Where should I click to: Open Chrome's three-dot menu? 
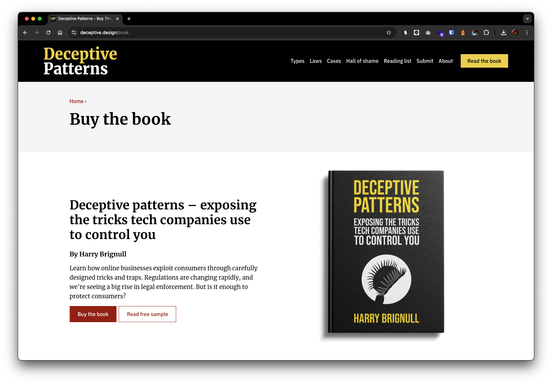(x=527, y=33)
